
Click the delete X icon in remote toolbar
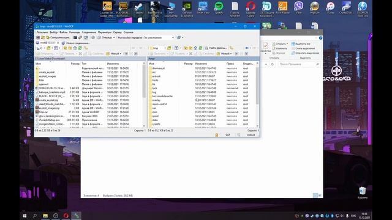[x=190, y=54]
